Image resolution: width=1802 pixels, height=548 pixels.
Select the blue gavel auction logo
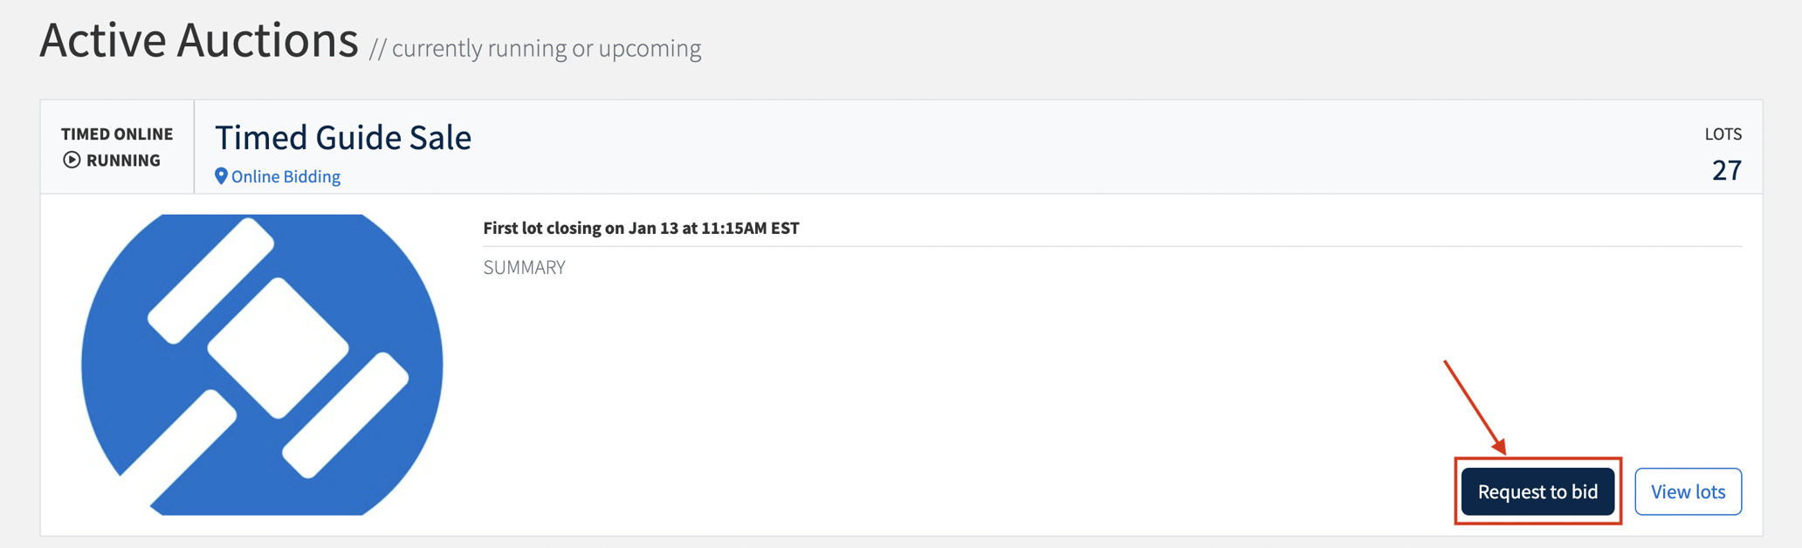pyautogui.click(x=262, y=364)
